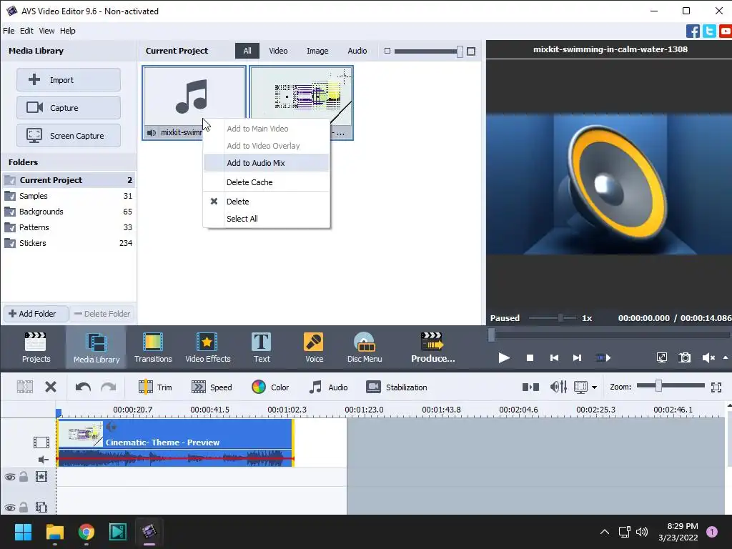The height and width of the screenshot is (549, 732).
Task: Go to the previous frame
Action: click(554, 357)
